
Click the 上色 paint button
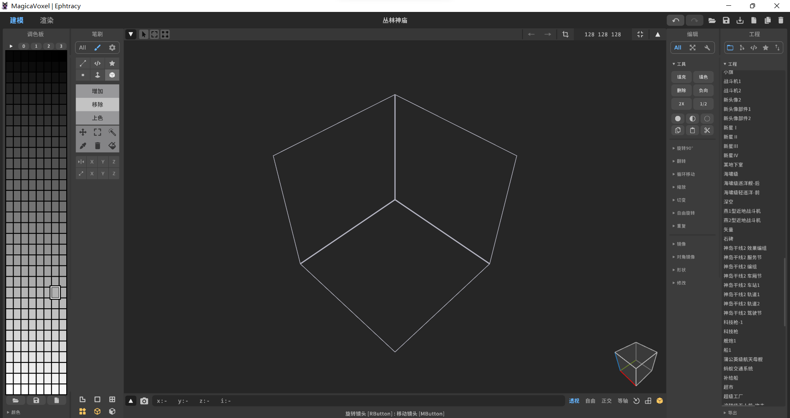(98, 118)
